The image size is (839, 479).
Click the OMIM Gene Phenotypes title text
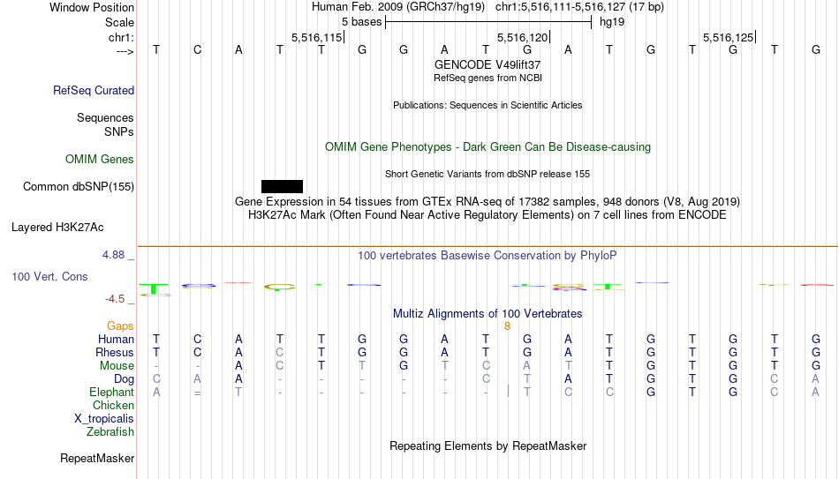pos(488,147)
